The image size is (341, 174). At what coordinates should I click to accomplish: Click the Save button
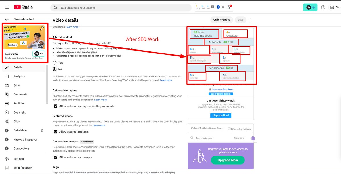pos(240,20)
